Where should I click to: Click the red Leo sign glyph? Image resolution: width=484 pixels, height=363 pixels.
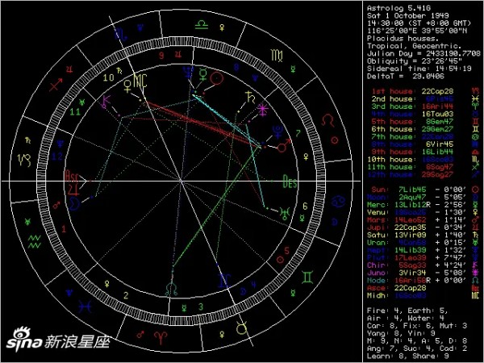click(x=328, y=121)
